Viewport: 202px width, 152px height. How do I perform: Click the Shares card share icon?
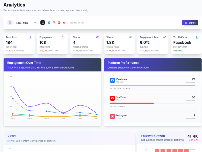(x=97, y=37)
